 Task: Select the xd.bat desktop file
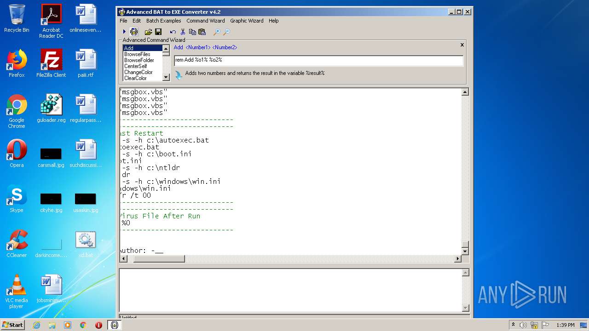[x=86, y=244]
